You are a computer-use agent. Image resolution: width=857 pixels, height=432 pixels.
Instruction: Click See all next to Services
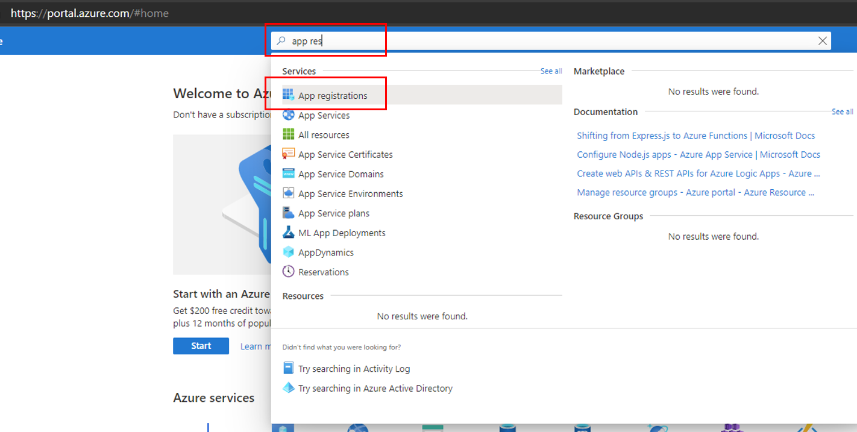pyautogui.click(x=551, y=71)
